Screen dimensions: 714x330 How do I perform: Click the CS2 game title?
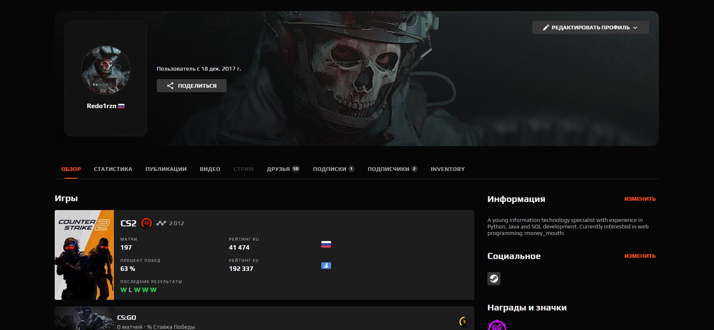129,224
